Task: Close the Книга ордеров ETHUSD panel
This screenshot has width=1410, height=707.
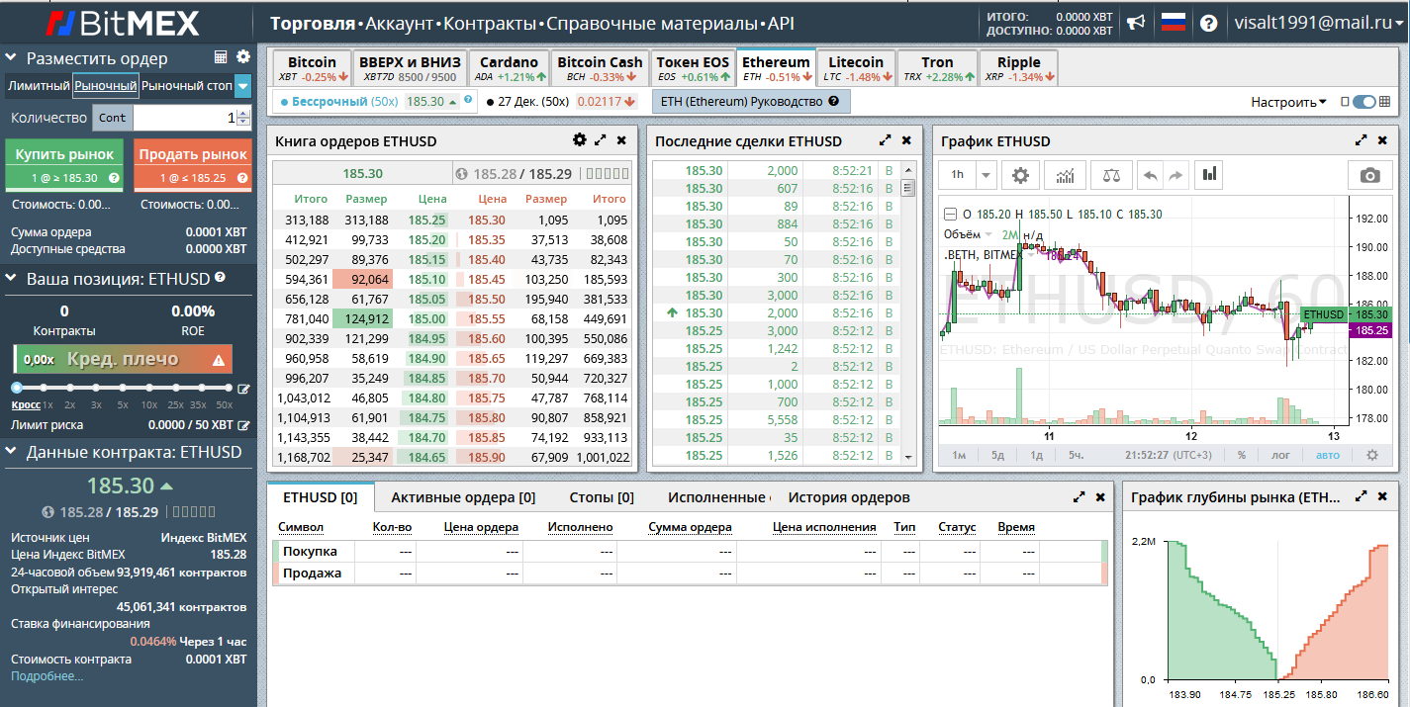Action: [x=621, y=140]
